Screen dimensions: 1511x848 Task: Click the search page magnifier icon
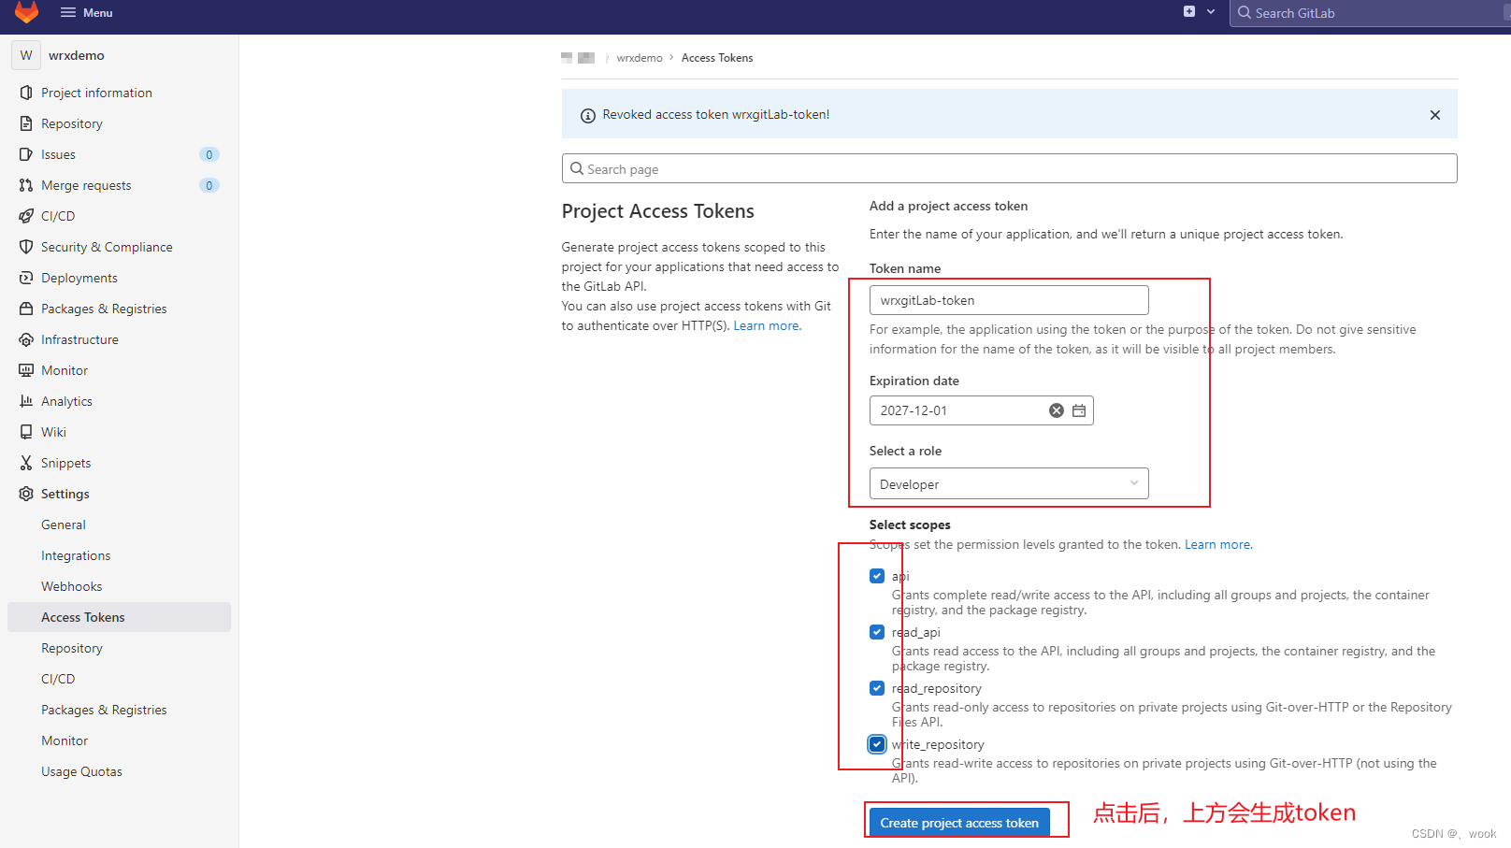coord(577,168)
